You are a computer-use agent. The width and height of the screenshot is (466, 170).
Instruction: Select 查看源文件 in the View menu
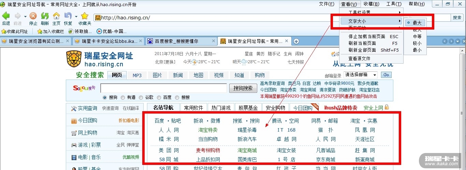point(372,58)
